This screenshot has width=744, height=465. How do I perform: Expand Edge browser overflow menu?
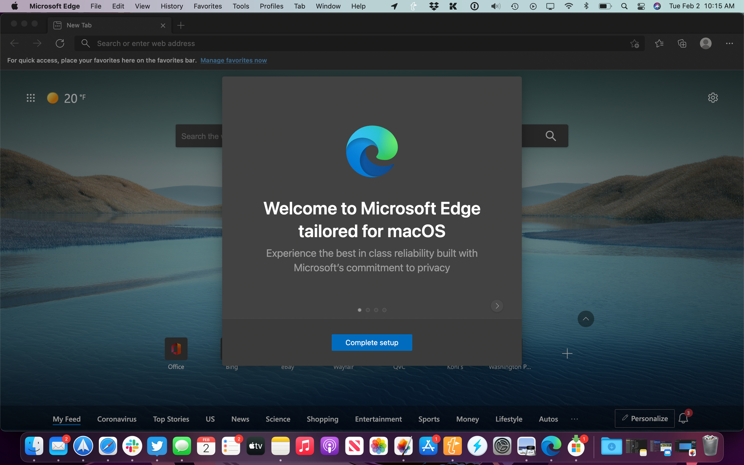(x=730, y=43)
